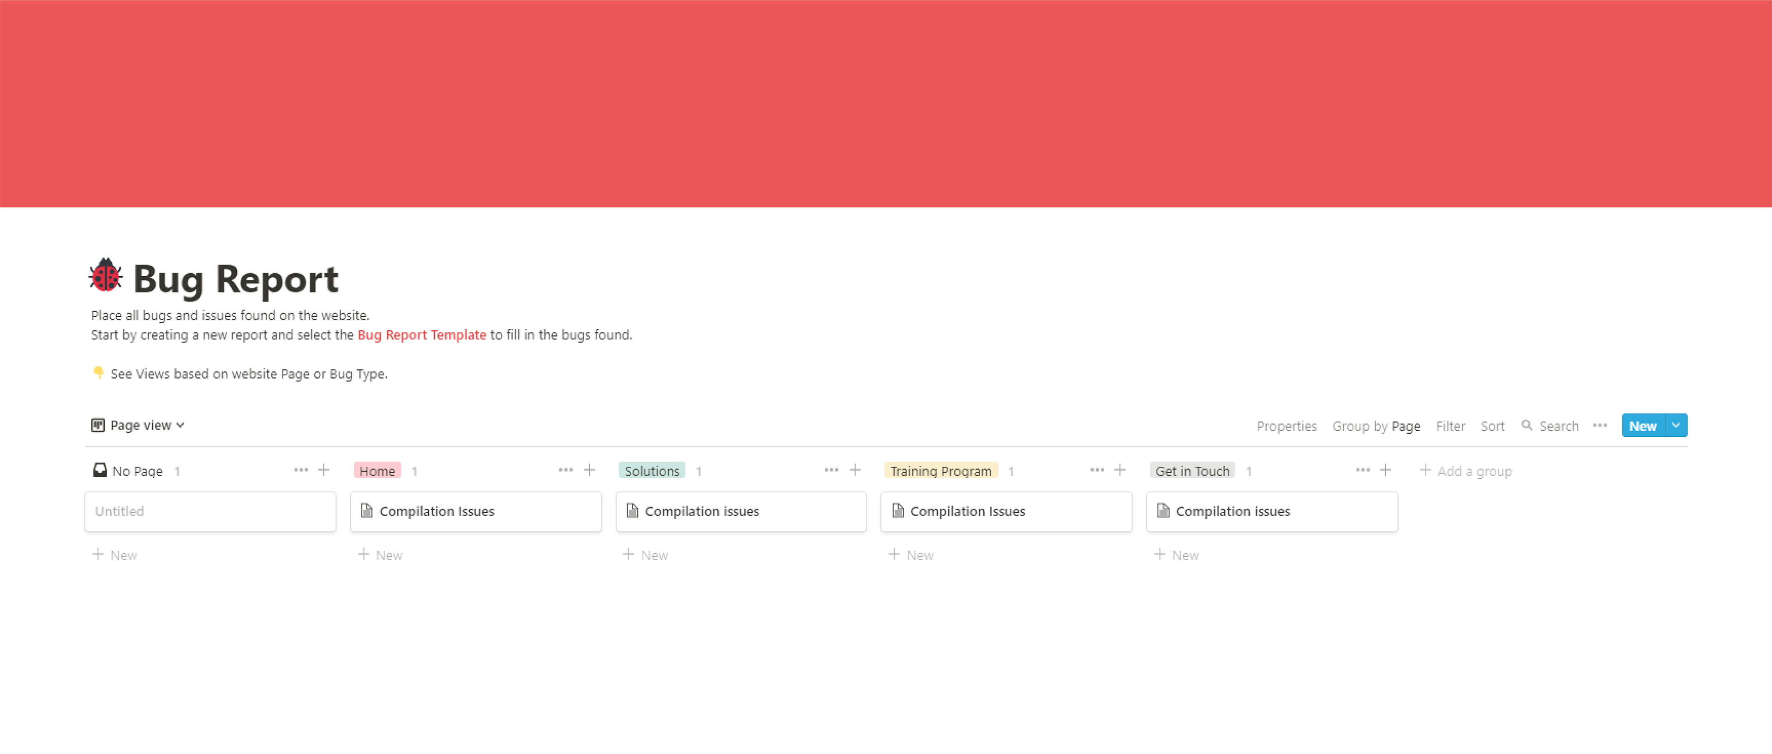Image resolution: width=1772 pixels, height=754 pixels.
Task: Add New item under Home column
Action: point(380,555)
